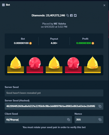Open ME Valeha's player profile

pyautogui.click(x=60, y=24)
